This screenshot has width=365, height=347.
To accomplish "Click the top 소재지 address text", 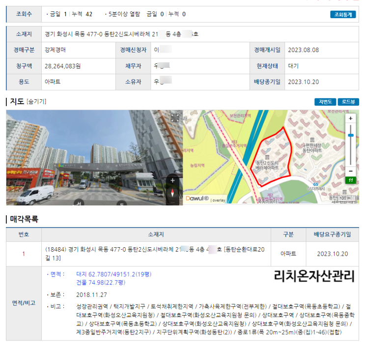I will 121,34.
